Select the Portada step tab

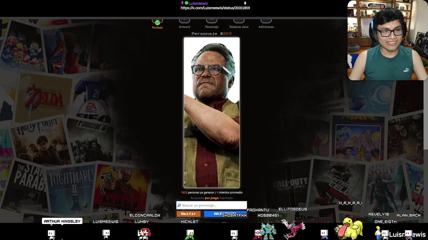(x=157, y=24)
